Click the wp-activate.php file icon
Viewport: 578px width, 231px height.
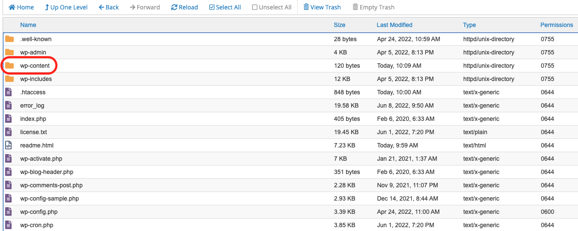pos(8,159)
